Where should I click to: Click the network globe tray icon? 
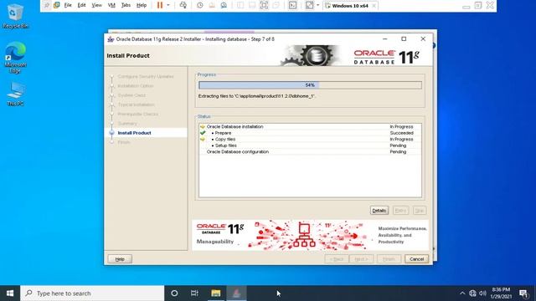472,293
